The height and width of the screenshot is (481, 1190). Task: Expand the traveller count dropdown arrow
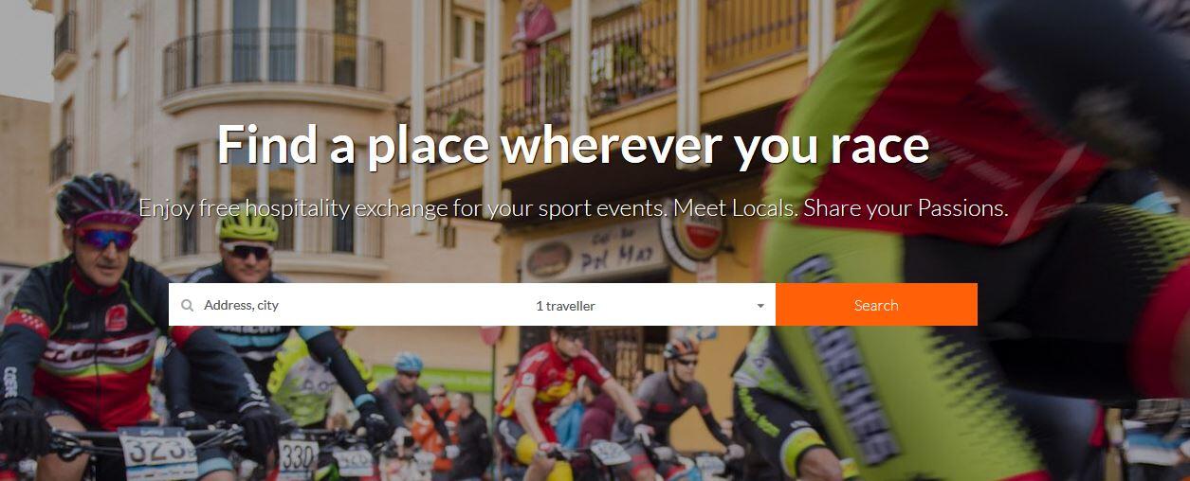click(760, 306)
